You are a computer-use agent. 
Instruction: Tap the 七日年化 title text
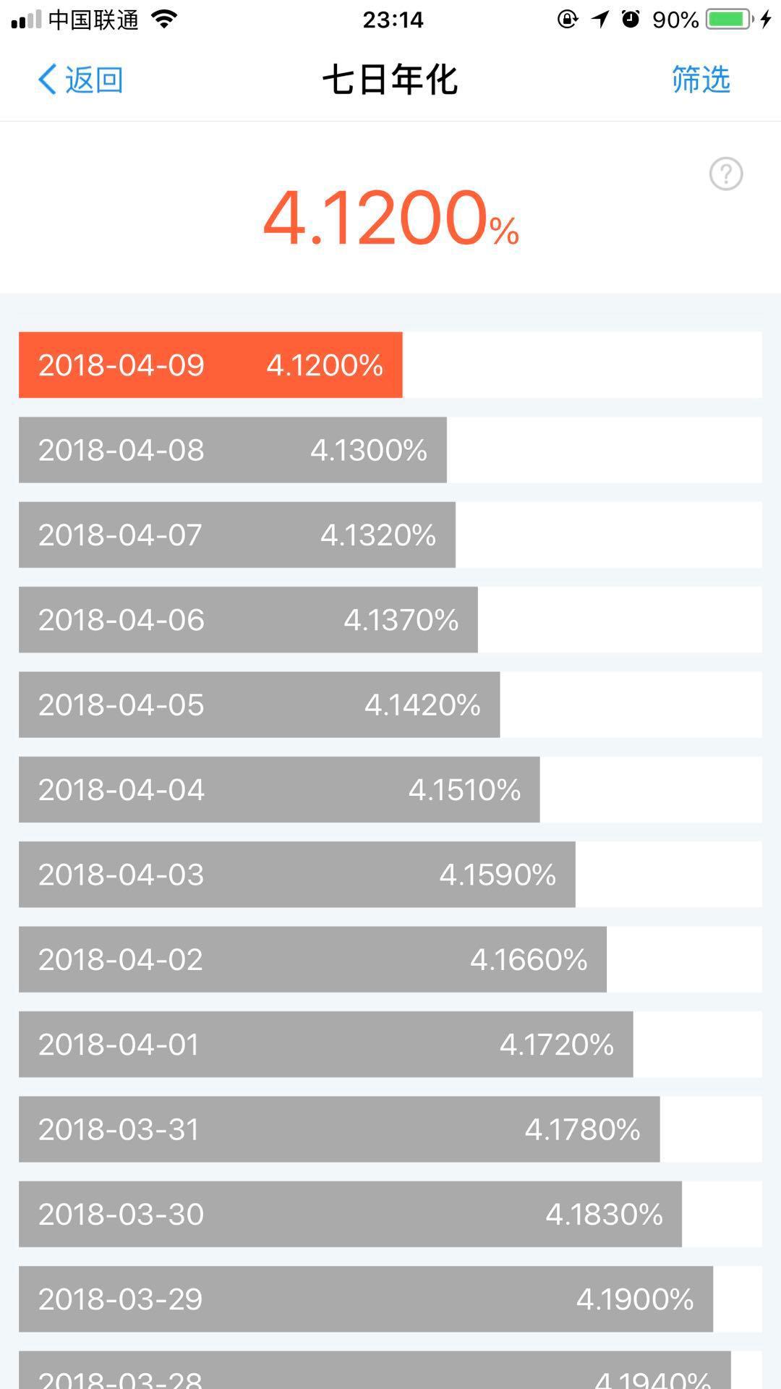390,80
